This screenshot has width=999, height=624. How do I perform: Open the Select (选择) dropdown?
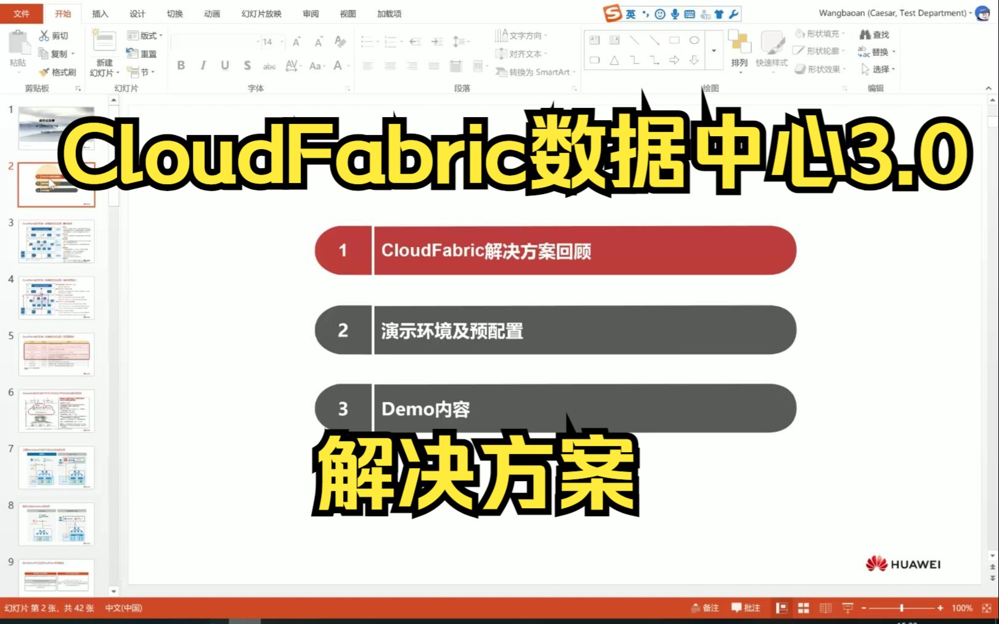point(878,69)
